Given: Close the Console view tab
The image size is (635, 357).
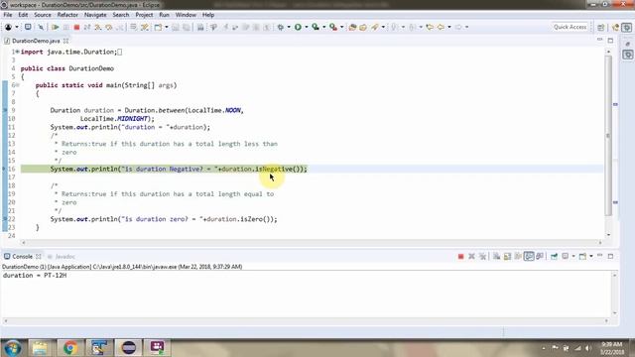Looking at the screenshot, I should (39, 257).
